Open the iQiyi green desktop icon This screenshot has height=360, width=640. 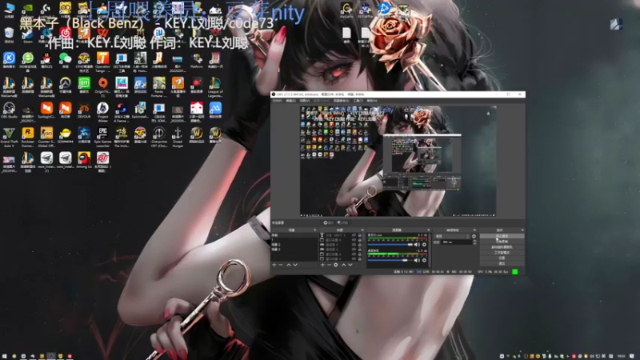pos(84,86)
